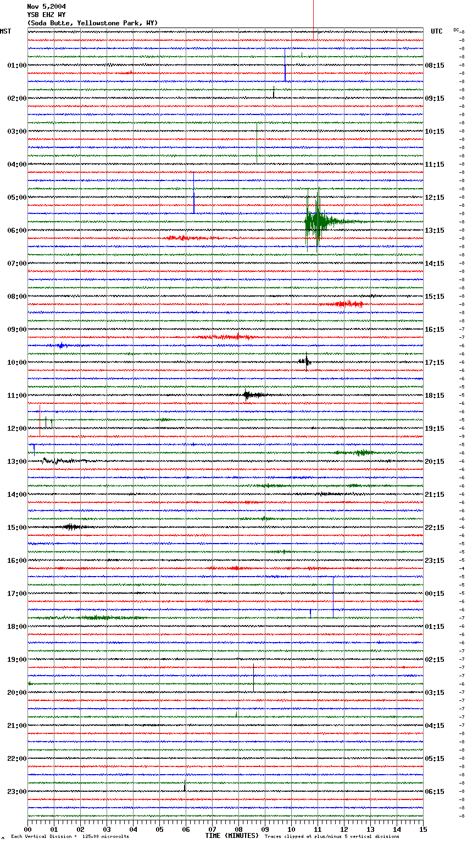Screen dimensions: 467x844
Task: Click the 08:15 UTC time label
Action: point(435,65)
